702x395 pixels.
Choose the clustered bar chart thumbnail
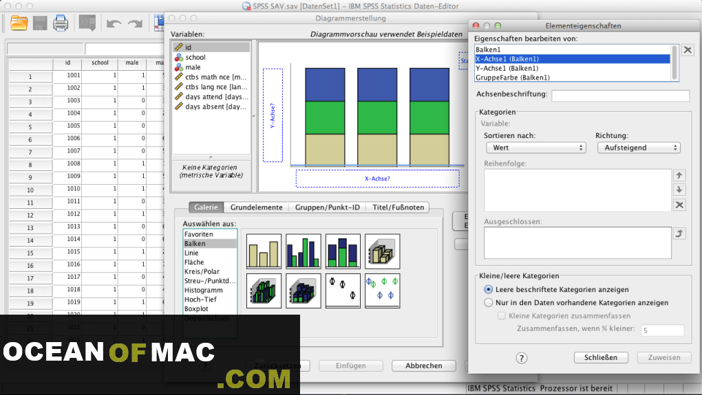pos(303,251)
